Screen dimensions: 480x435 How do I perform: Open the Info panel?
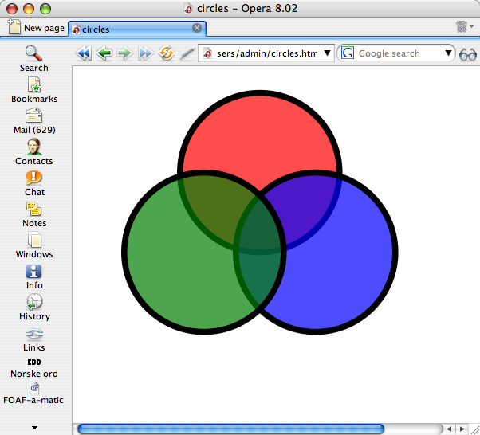coord(33,276)
